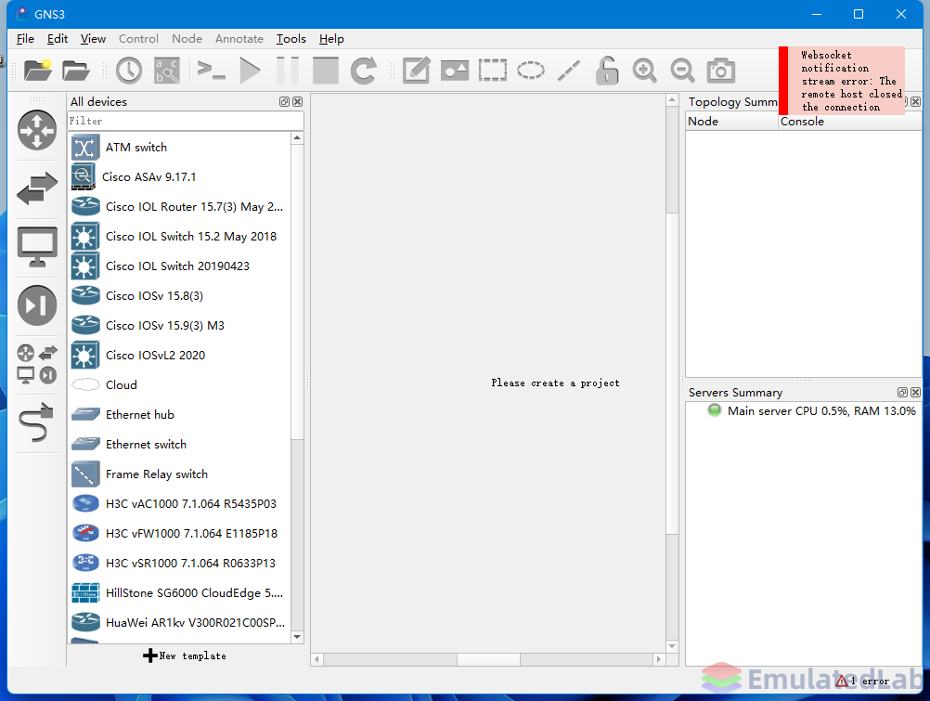
Task: Open the 1 error status indicator
Action: [862, 681]
